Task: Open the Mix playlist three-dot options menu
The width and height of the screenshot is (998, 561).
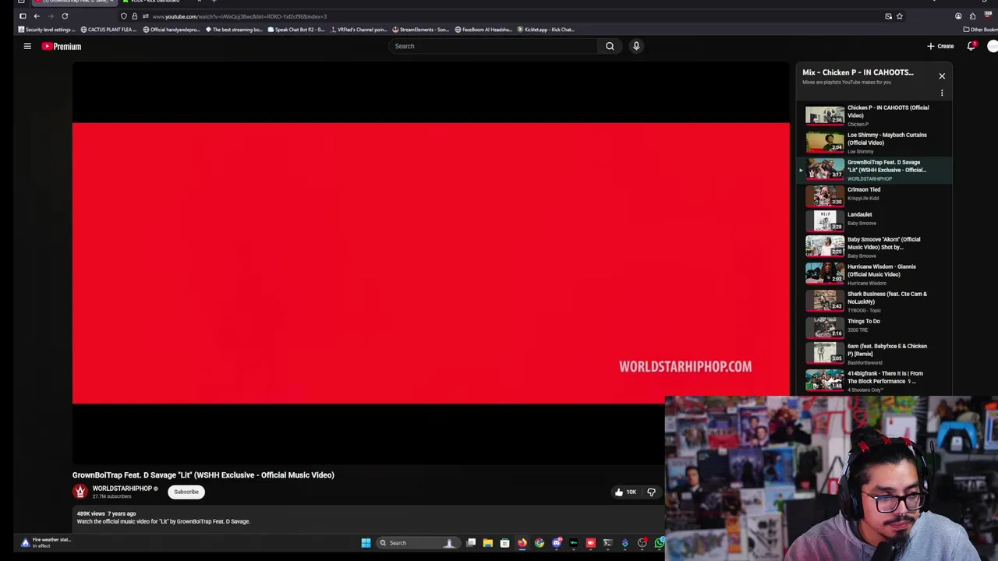Action: (942, 93)
